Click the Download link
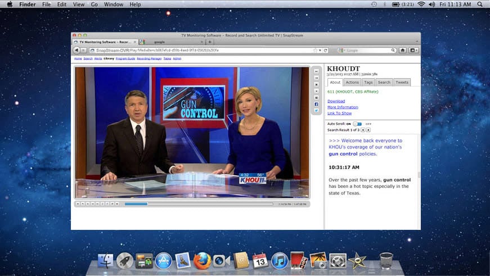This screenshot has height=276, width=490. click(x=336, y=101)
